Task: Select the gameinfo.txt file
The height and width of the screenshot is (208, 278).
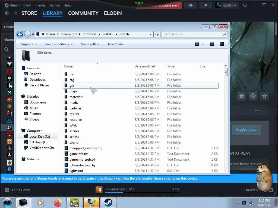Action: pos(141,154)
